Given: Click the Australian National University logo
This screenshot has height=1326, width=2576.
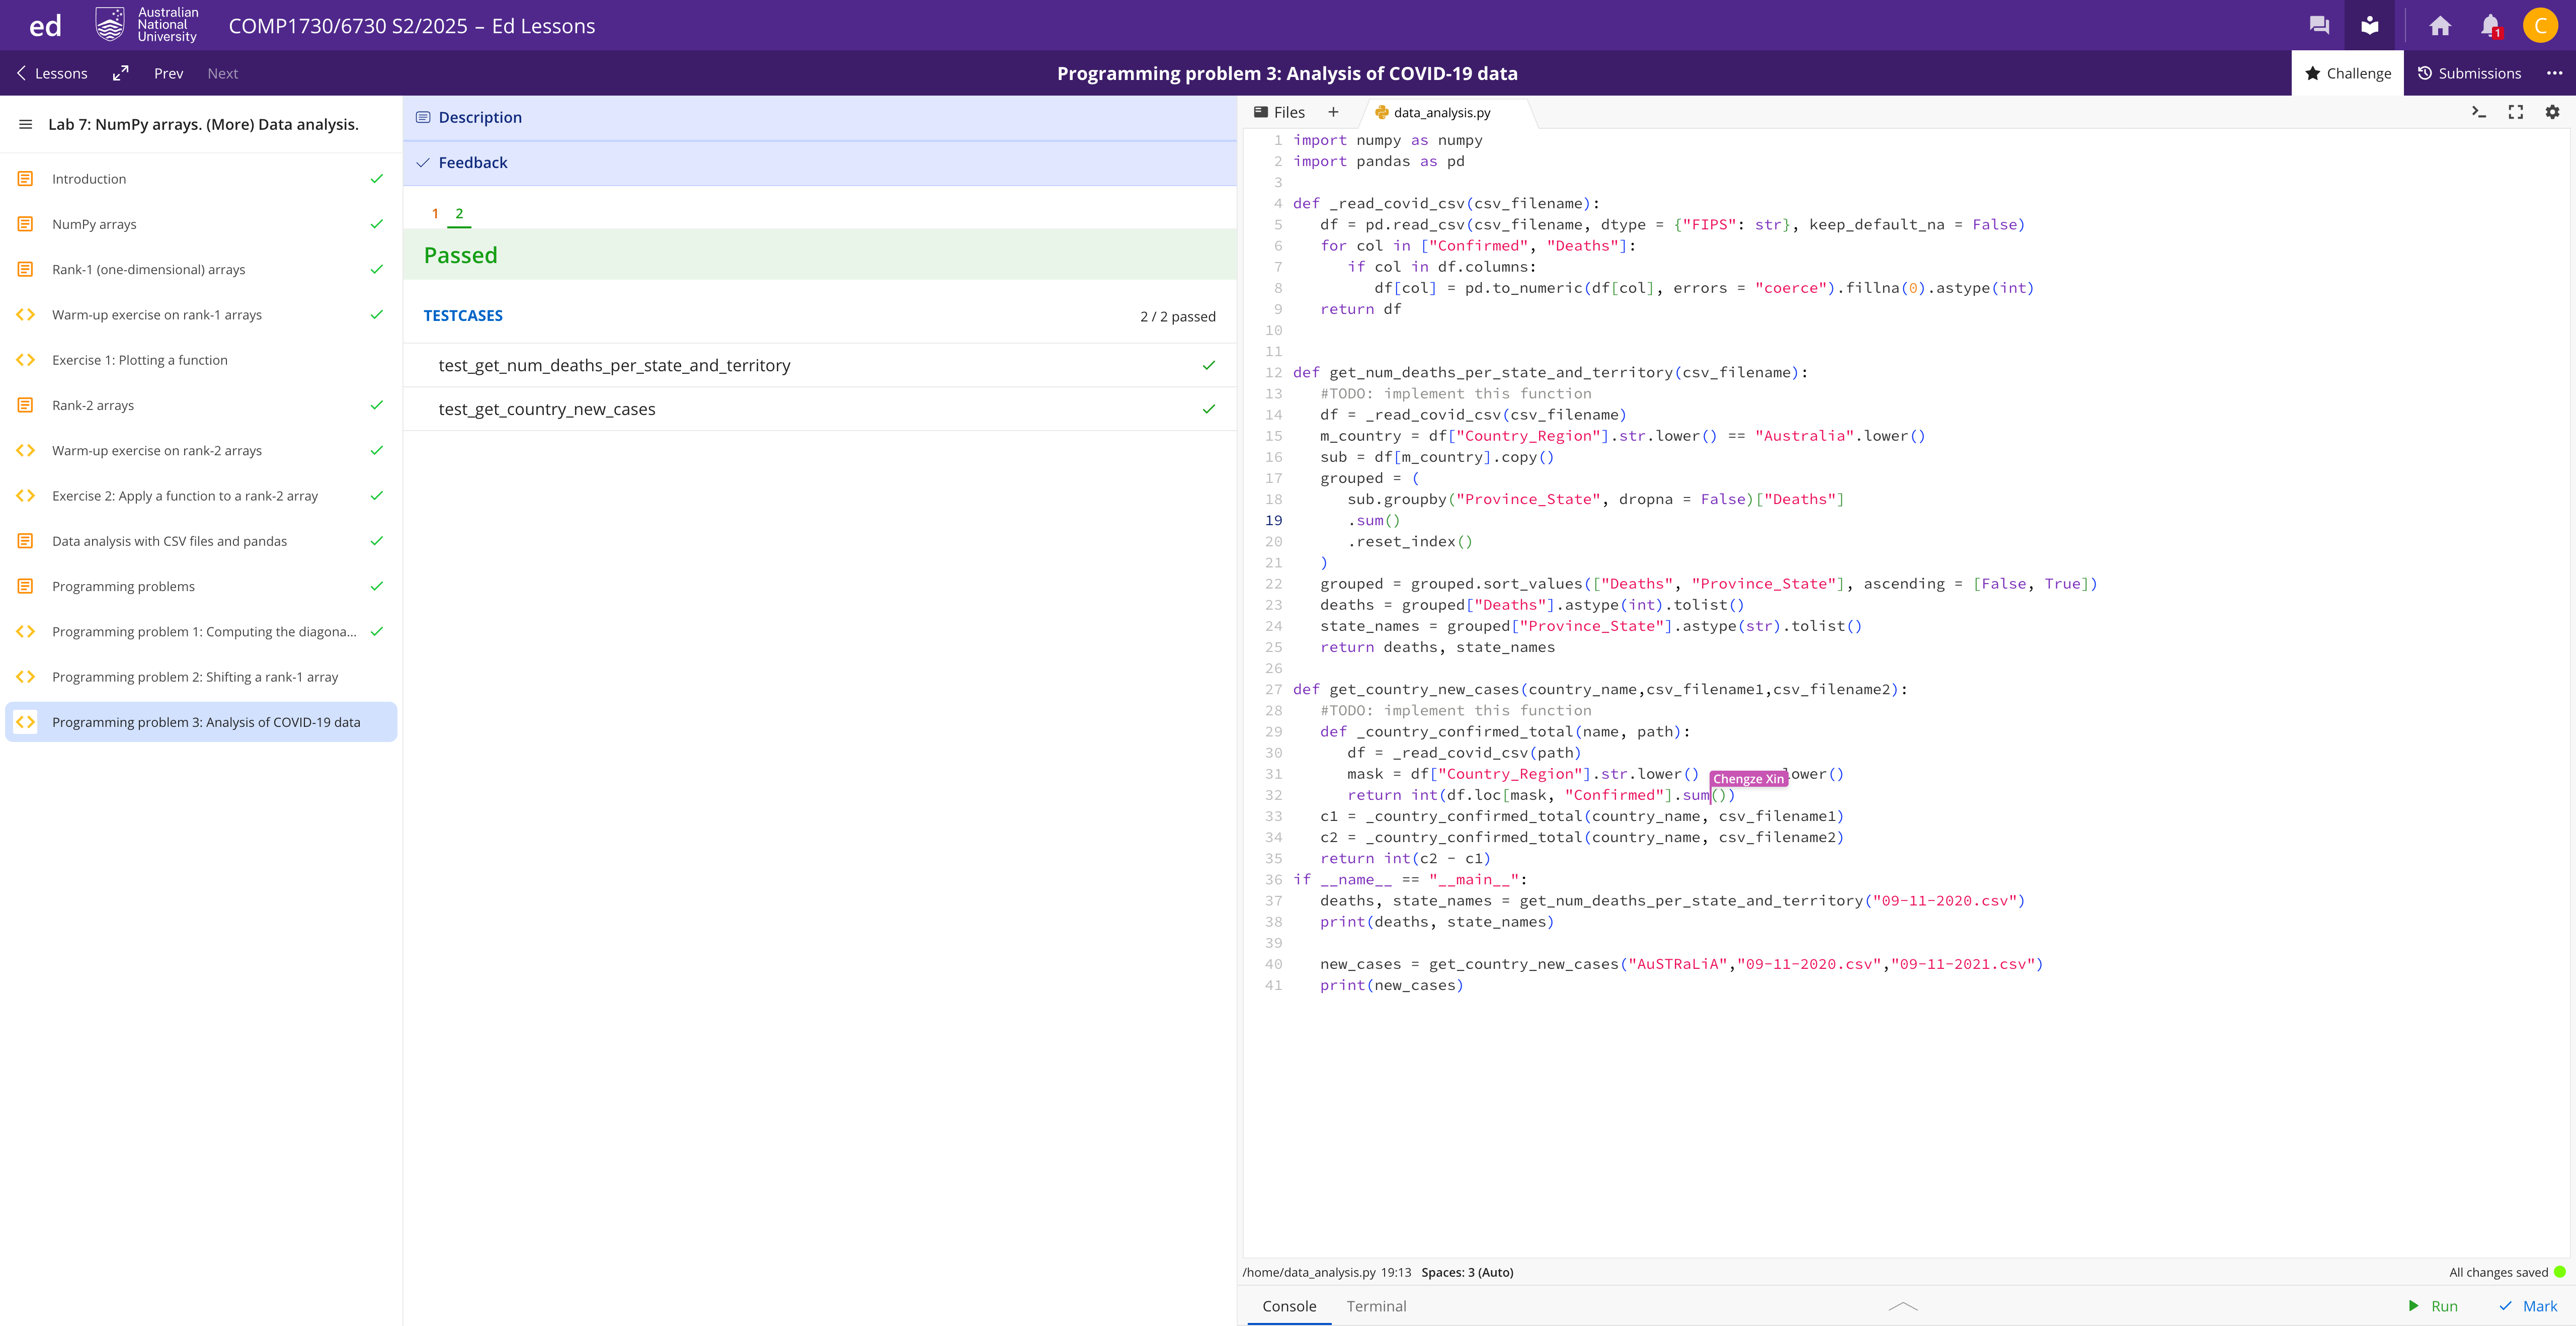Looking at the screenshot, I should (x=147, y=25).
